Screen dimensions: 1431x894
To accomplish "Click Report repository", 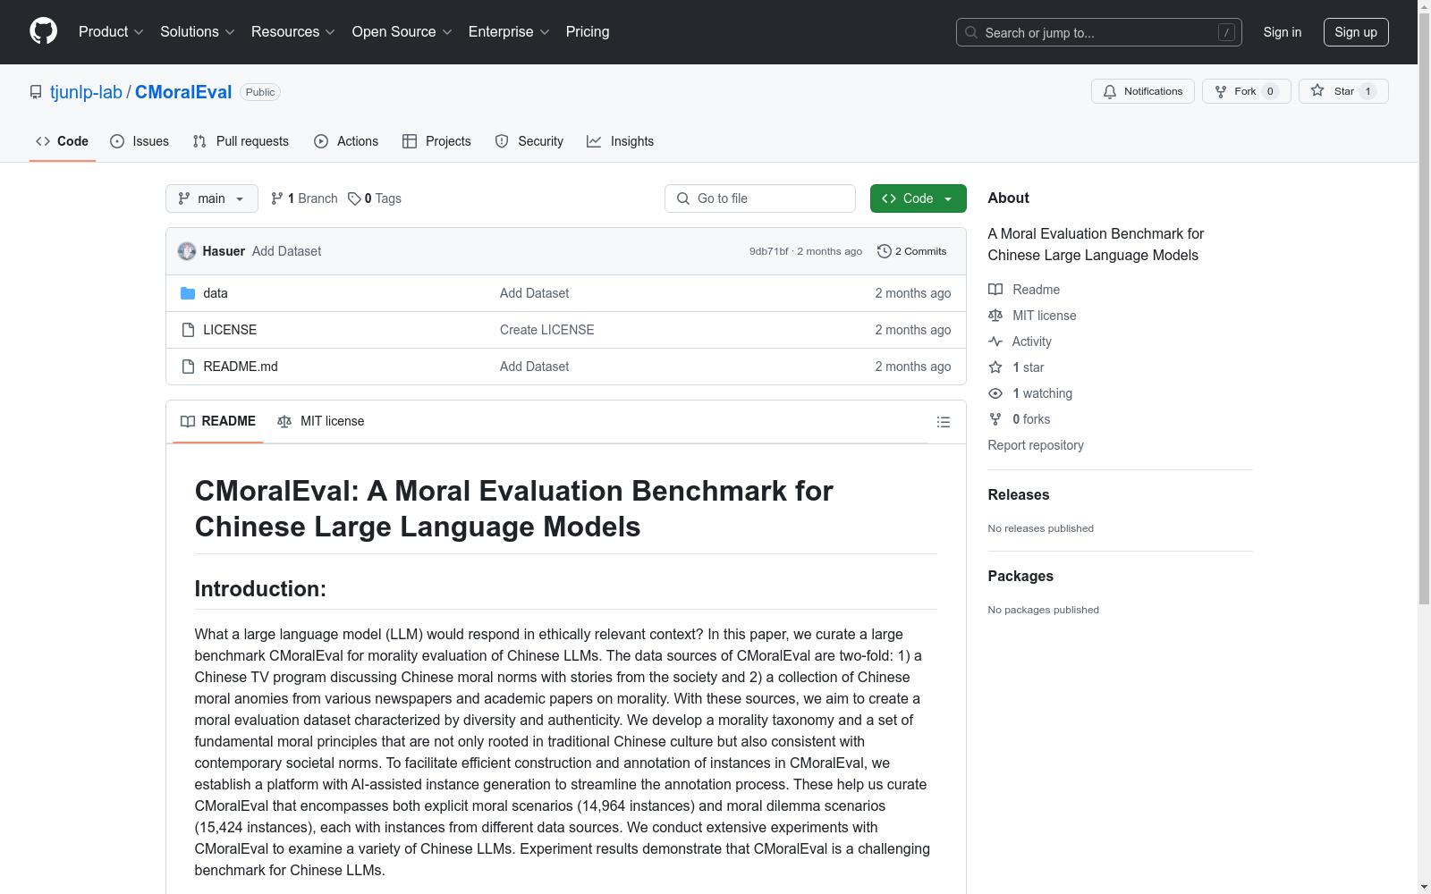I will [x=1036, y=445].
